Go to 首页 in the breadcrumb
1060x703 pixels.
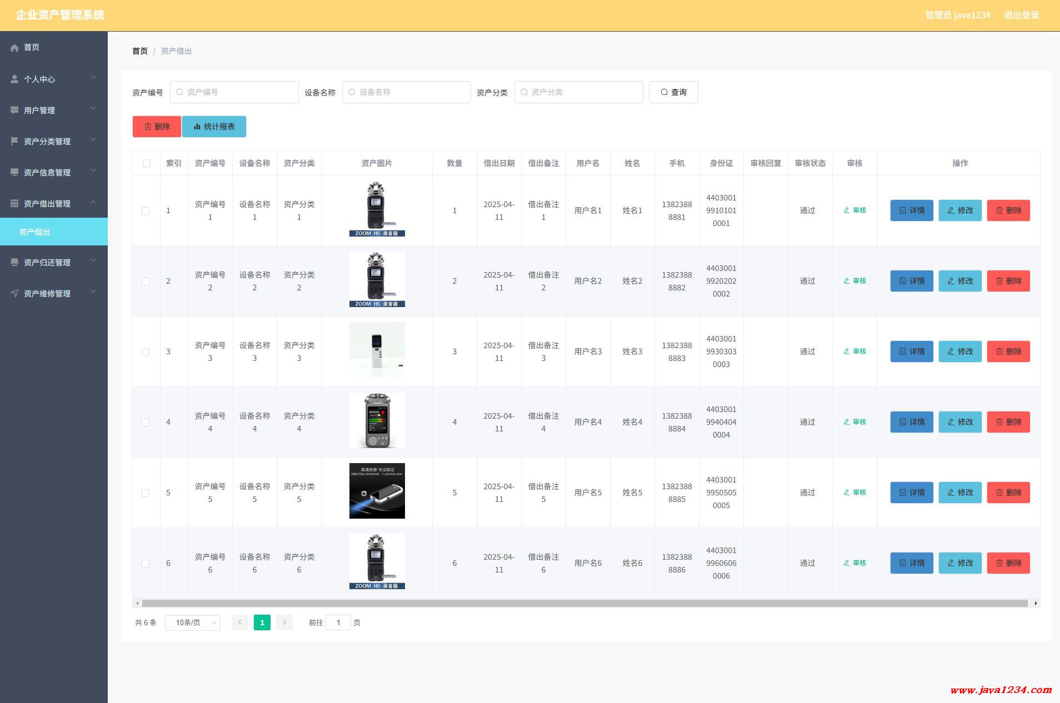(139, 51)
